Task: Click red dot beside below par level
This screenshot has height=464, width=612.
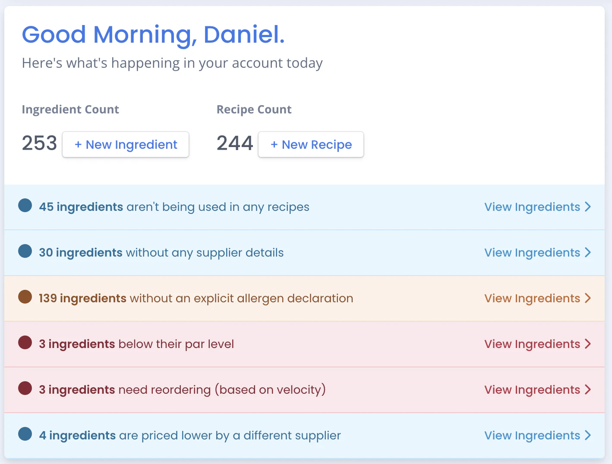Action: tap(25, 343)
